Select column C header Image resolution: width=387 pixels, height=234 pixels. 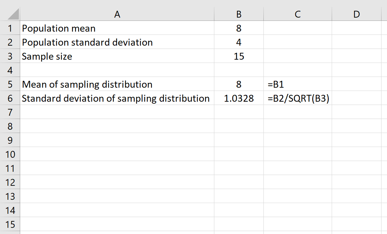(297, 14)
